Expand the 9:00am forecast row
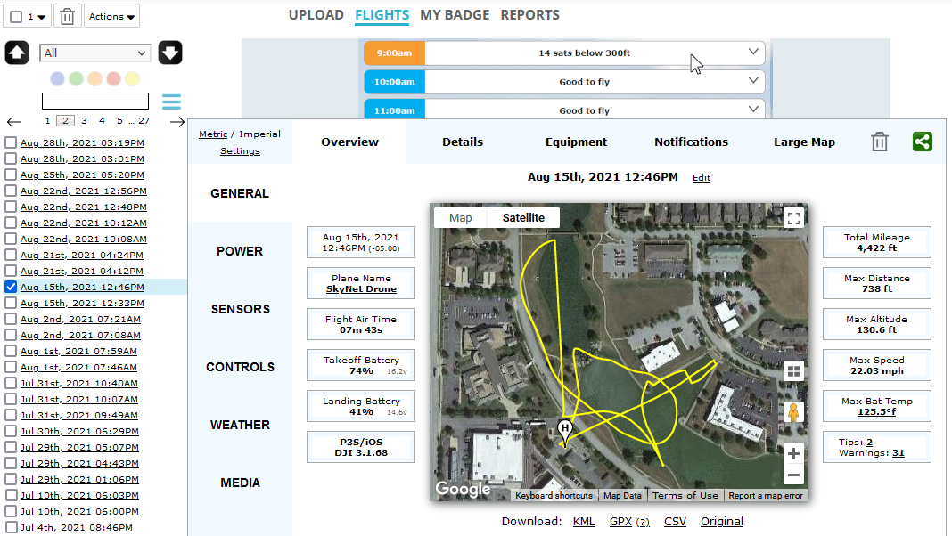This screenshot has height=536, width=952. click(752, 53)
